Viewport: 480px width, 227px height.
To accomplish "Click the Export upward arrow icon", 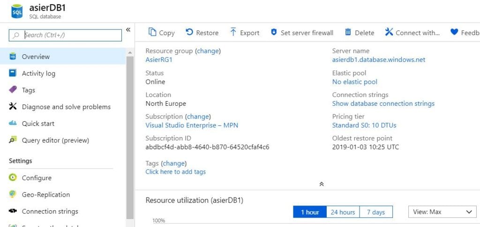I will point(233,32).
